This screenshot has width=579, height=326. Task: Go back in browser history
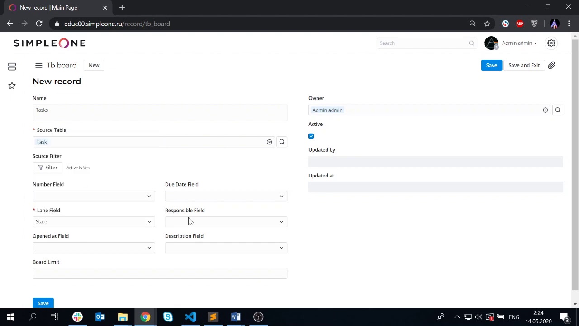tap(10, 24)
